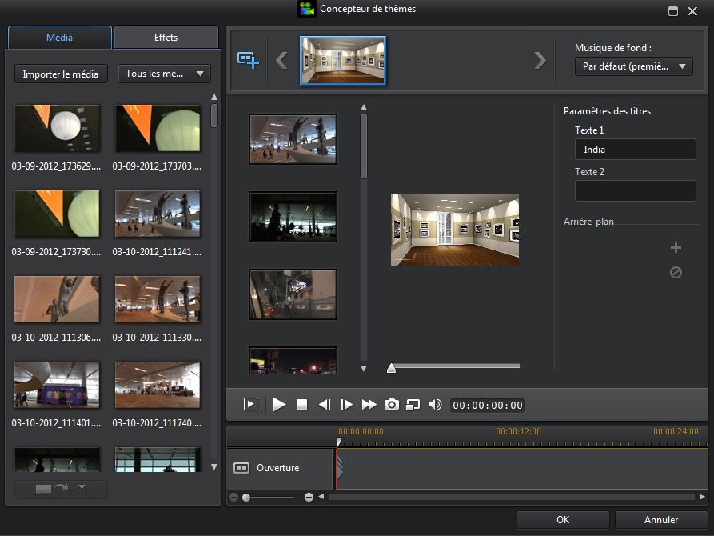The height and width of the screenshot is (536, 714).
Task: Click the add theme template icon
Action: [248, 60]
